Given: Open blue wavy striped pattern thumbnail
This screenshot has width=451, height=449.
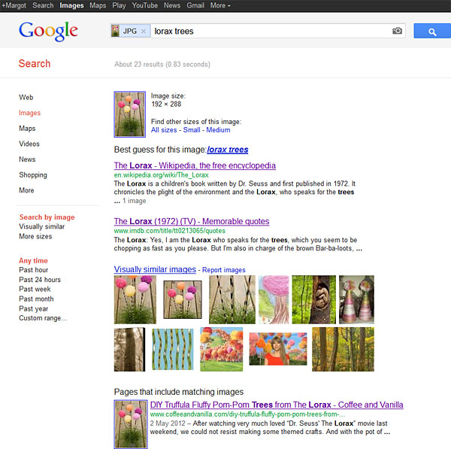Looking at the screenshot, I should tap(173, 350).
